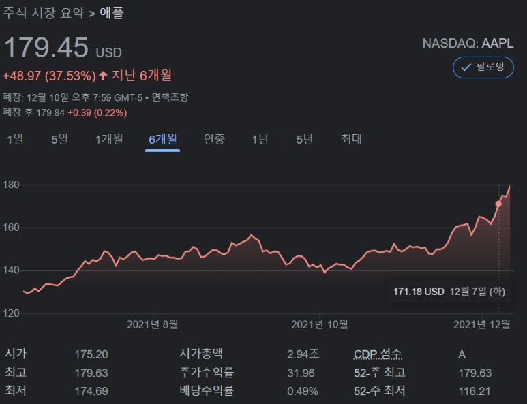Click the up arrow change icon

103,76
